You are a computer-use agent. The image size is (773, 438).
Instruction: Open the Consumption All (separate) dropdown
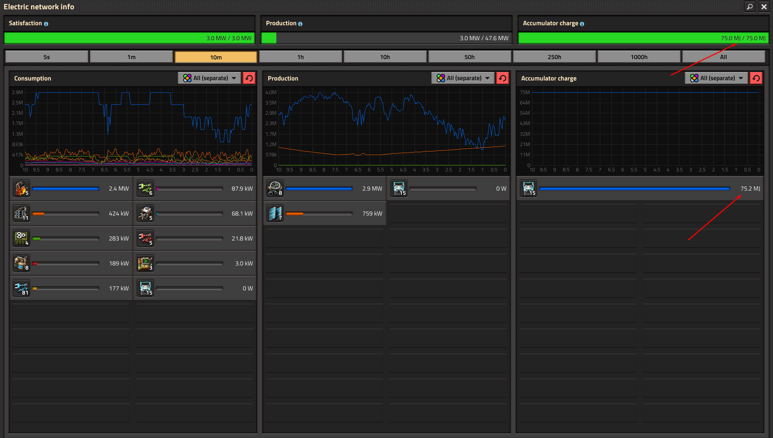[210, 78]
